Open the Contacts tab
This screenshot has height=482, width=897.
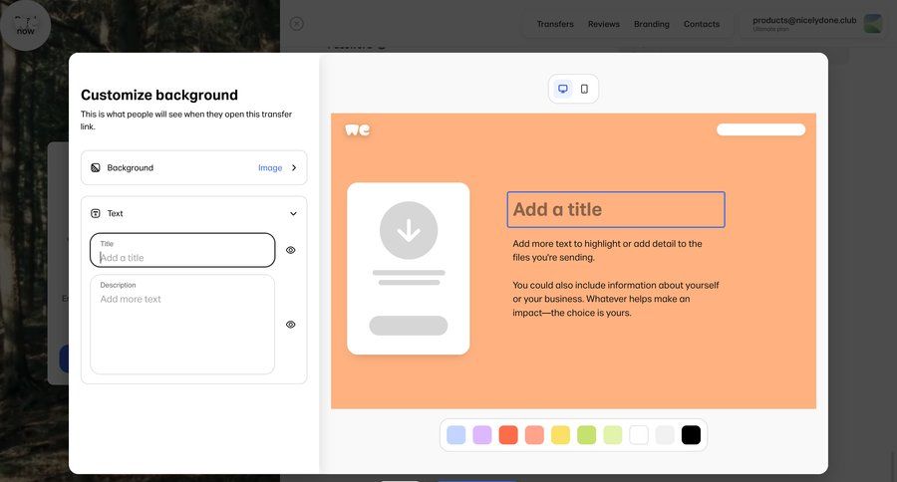[702, 24]
